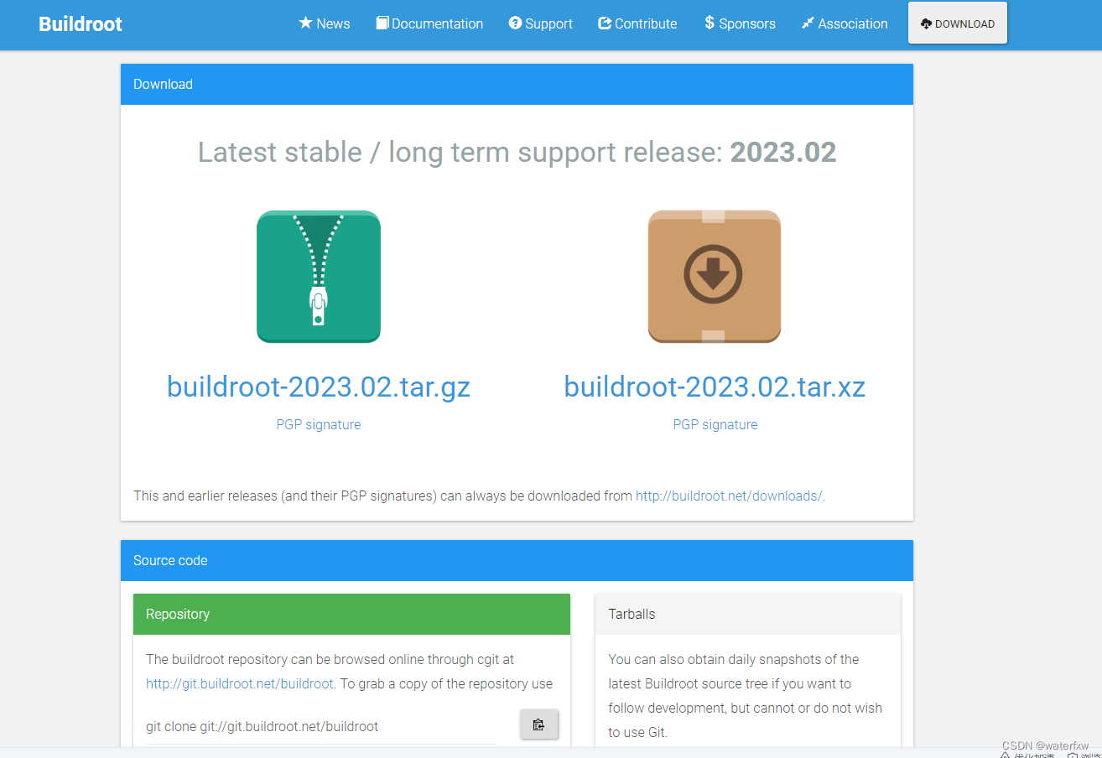Open the Documentation menu item
Viewport: 1102px width, 758px height.
coord(429,23)
